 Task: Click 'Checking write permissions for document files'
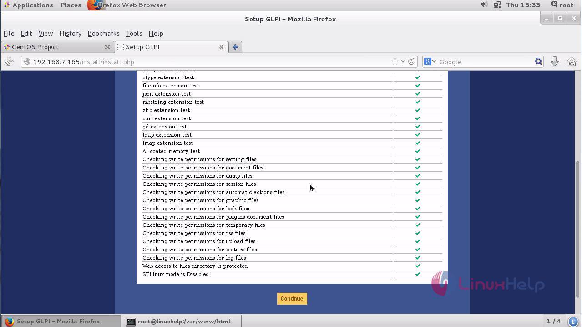point(203,168)
